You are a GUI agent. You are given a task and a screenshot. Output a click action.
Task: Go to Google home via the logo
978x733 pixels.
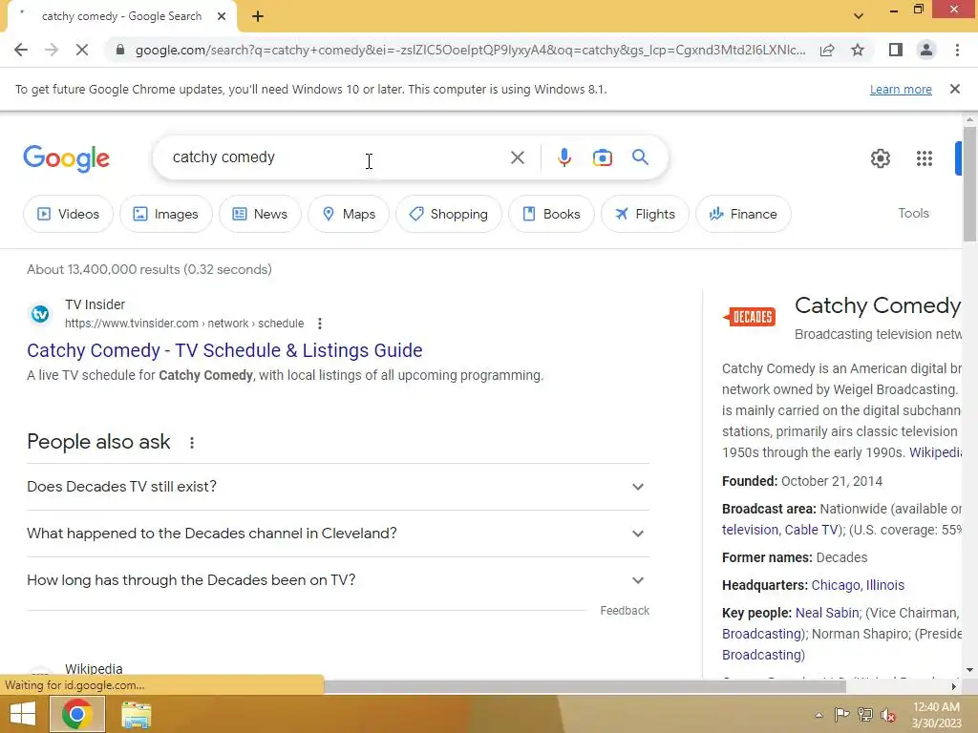click(66, 158)
